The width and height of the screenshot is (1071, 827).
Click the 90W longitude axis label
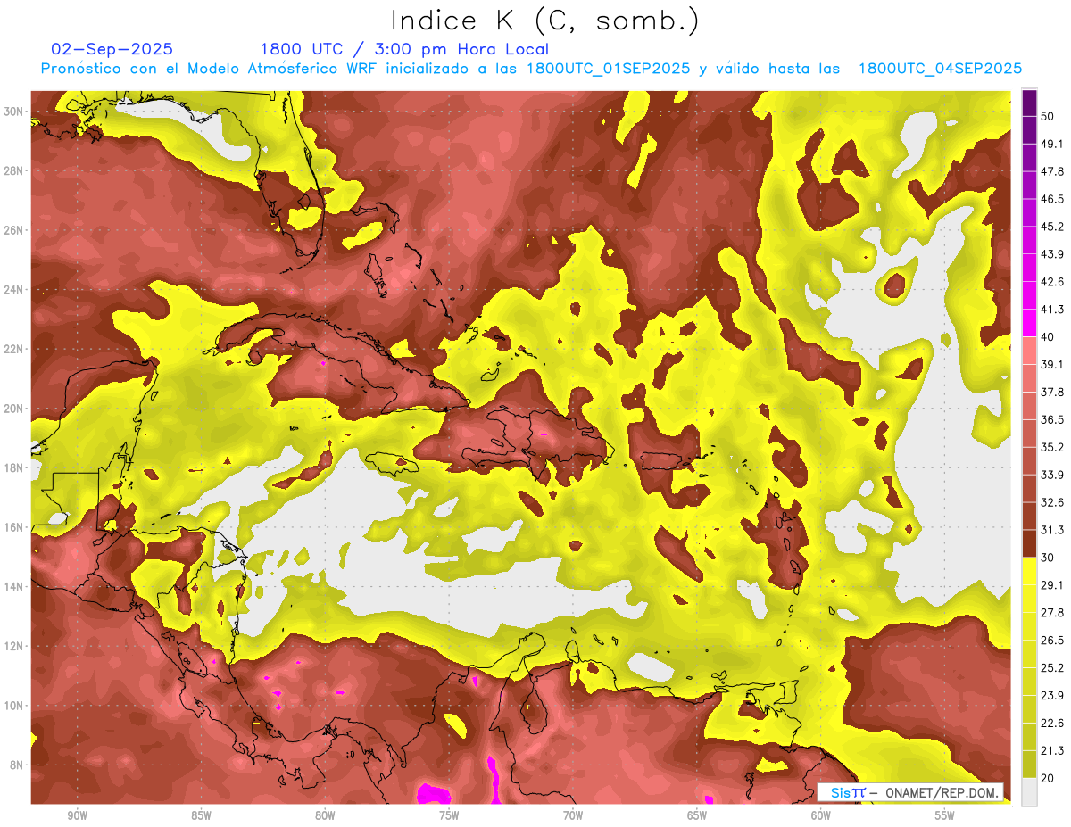click(77, 815)
